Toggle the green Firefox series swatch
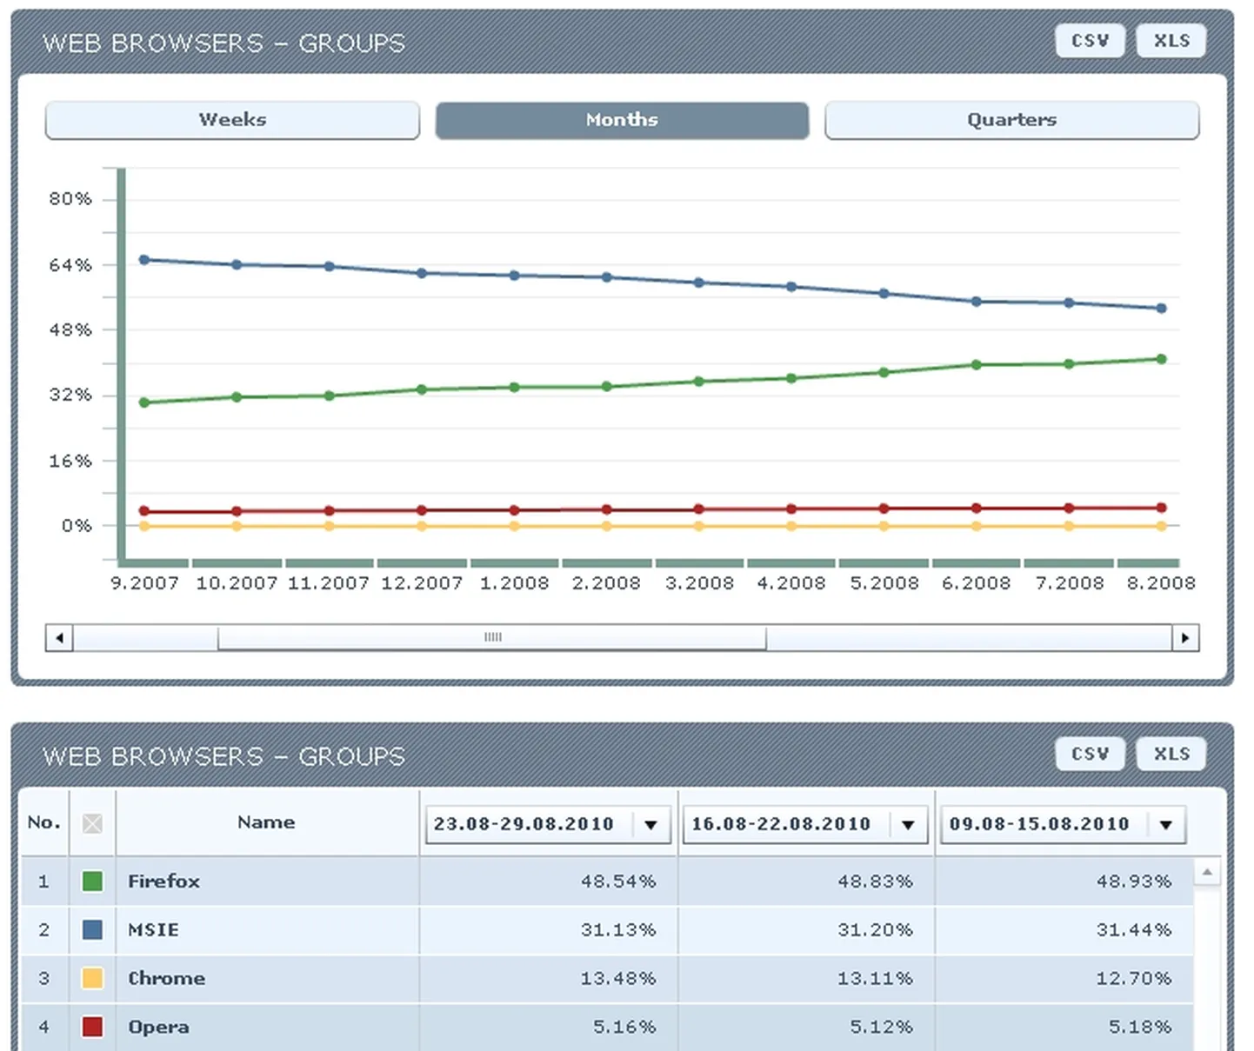The image size is (1254, 1051). click(92, 881)
